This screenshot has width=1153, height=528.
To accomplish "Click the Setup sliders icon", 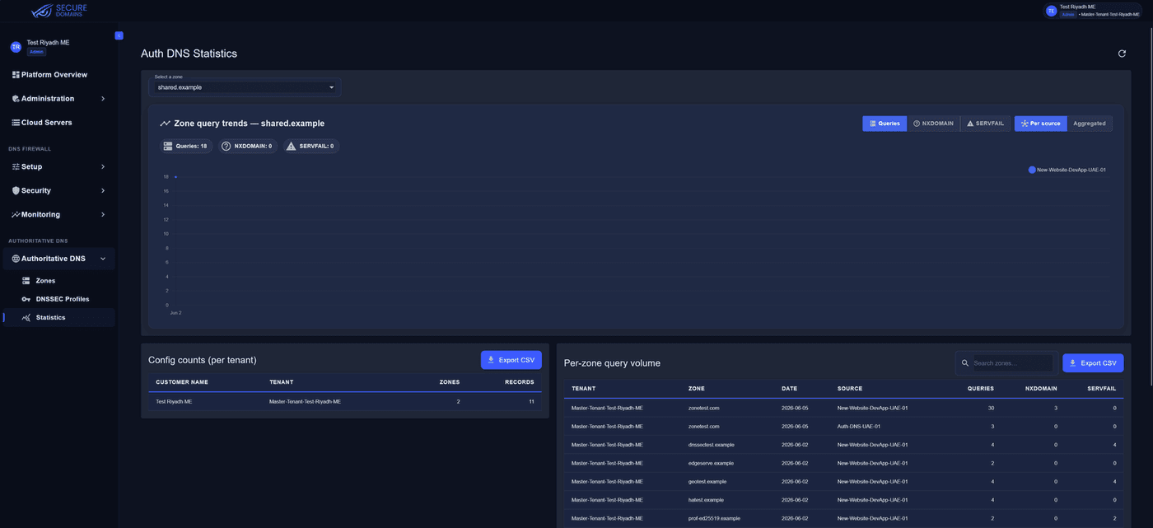I will (x=16, y=167).
